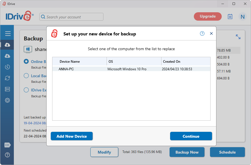Viewport: 251px width, 165px height.
Task: Open the dialog help icon
Action: point(202,33)
